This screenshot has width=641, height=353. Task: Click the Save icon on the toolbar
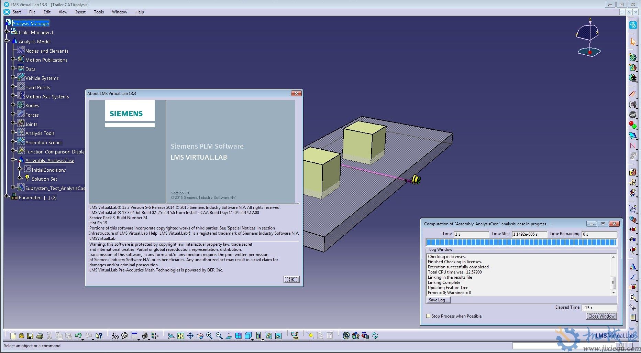tap(31, 335)
